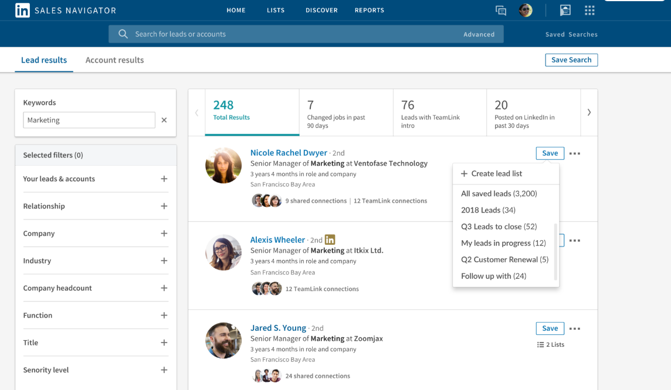Open the user profile avatar menu
The width and height of the screenshot is (671, 390).
click(526, 11)
